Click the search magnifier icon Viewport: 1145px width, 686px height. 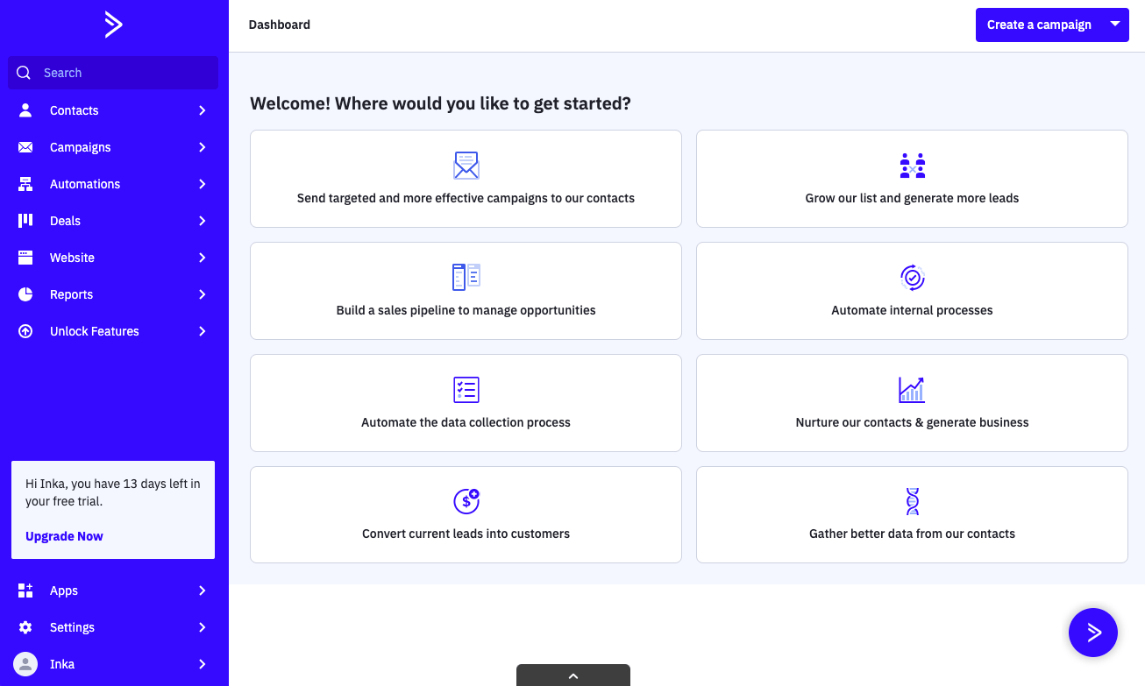tap(24, 73)
